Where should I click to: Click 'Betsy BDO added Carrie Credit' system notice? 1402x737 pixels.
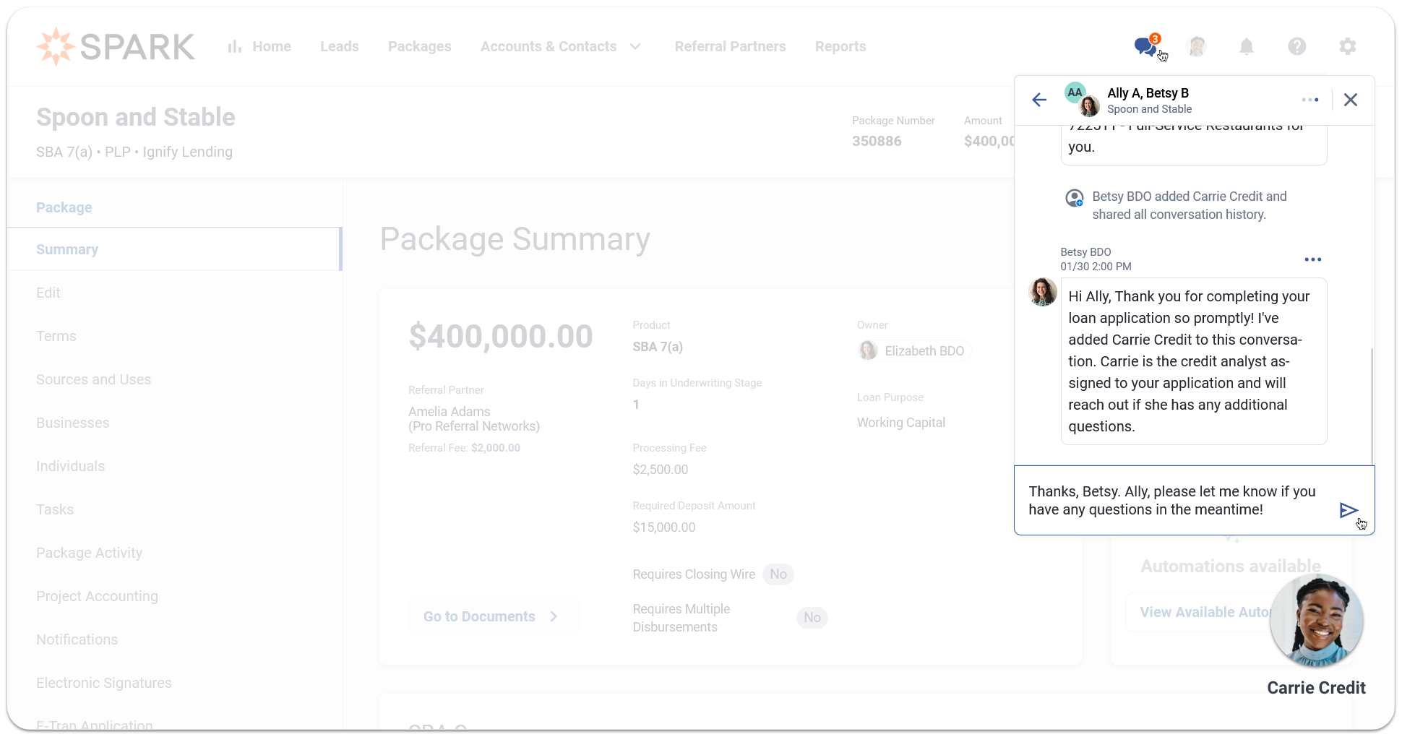(x=1190, y=205)
